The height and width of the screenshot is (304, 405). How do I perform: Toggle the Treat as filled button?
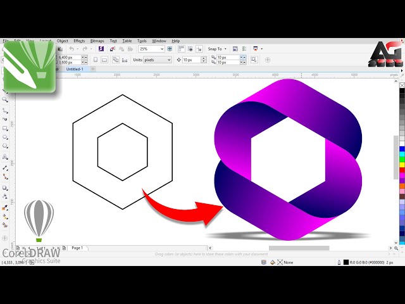point(254,60)
